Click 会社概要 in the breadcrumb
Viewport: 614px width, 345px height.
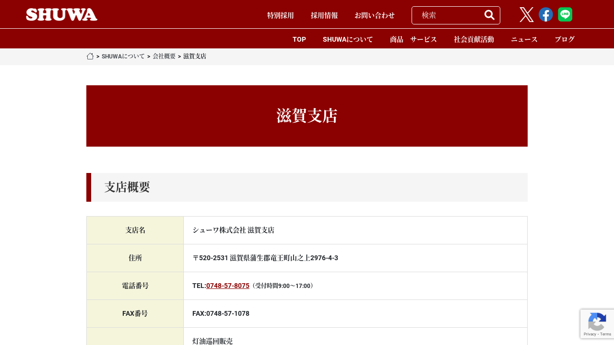[x=164, y=57]
